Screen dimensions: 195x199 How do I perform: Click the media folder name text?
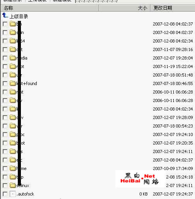pos(22,58)
